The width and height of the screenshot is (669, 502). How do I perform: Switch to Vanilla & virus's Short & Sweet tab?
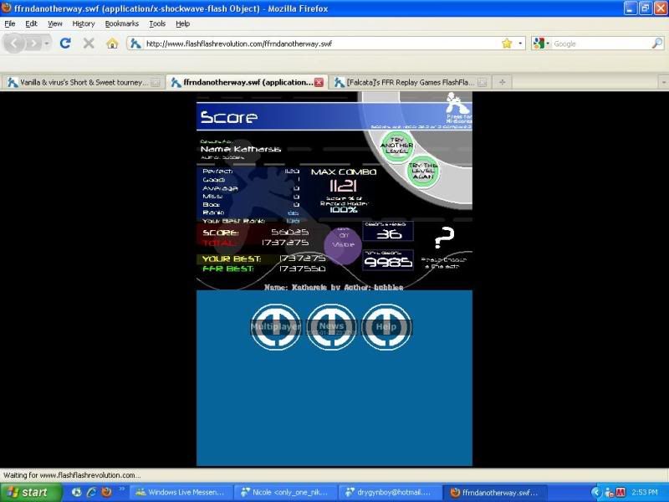pyautogui.click(x=79, y=82)
